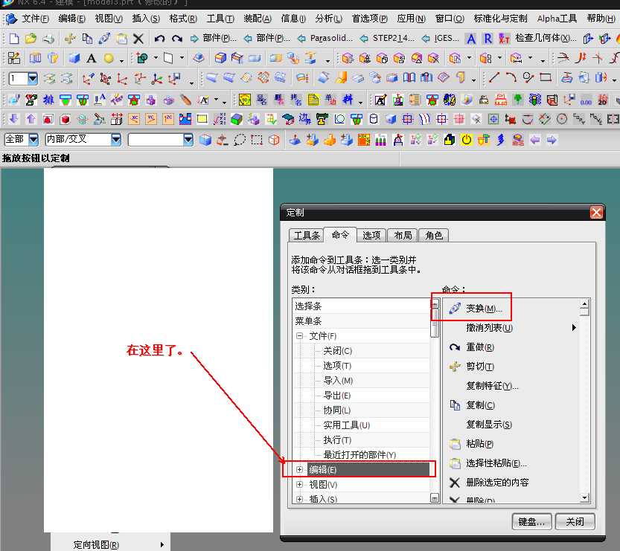Click the Delete X icon in top toolbar
Screen dimensions: 620x551
pyautogui.click(x=138, y=39)
